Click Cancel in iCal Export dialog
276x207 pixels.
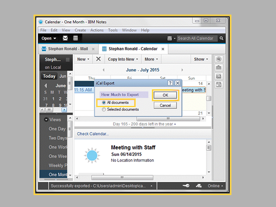pos(165,105)
